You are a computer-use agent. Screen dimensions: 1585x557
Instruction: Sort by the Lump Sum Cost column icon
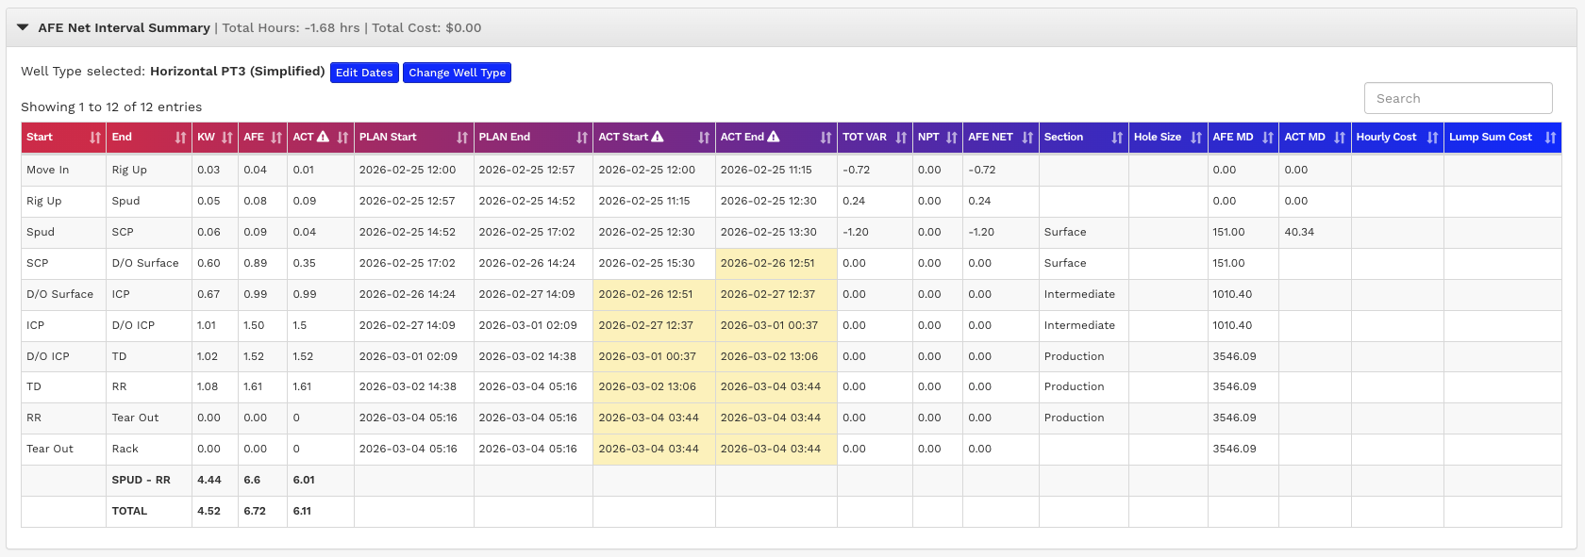(1550, 138)
